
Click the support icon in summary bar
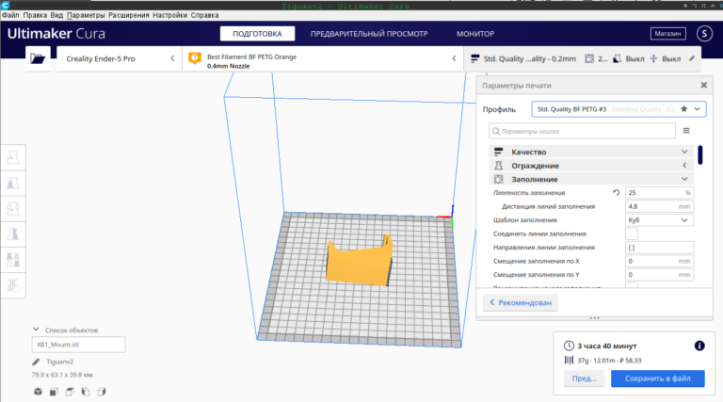click(x=617, y=58)
